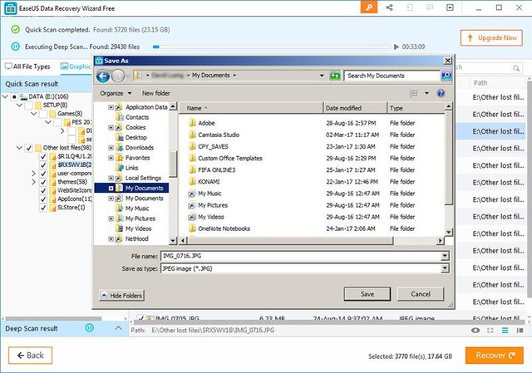Screen dimensions: 532x373
Task: Toggle checkbox for Other lost files(98)
Action: click(x=29, y=148)
